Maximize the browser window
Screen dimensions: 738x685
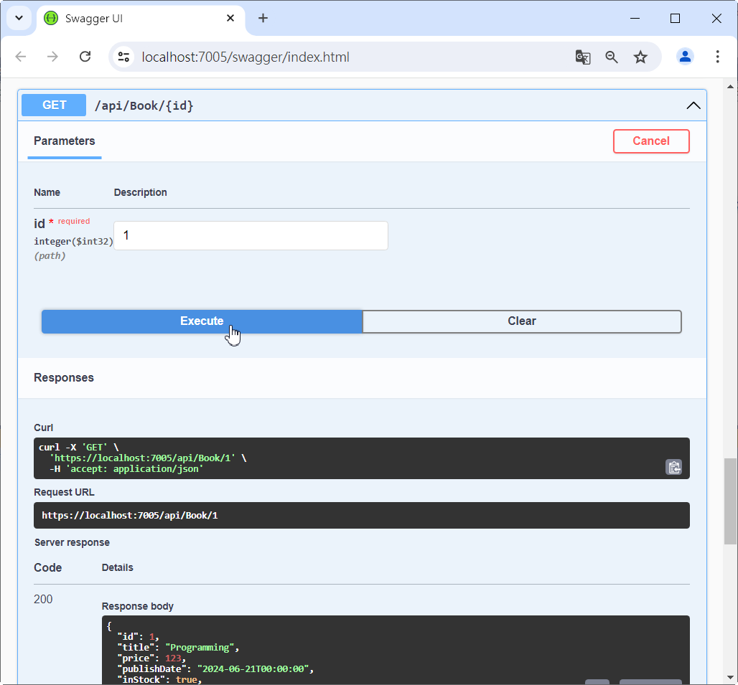(x=675, y=19)
